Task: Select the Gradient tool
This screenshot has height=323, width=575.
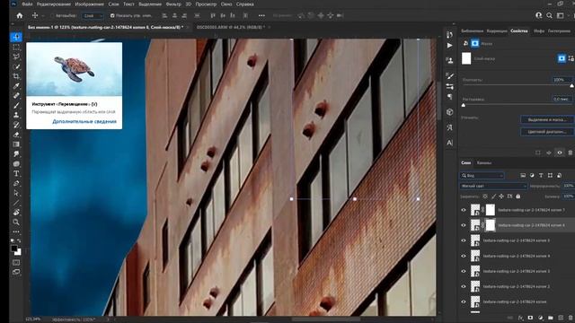Action: [16, 144]
